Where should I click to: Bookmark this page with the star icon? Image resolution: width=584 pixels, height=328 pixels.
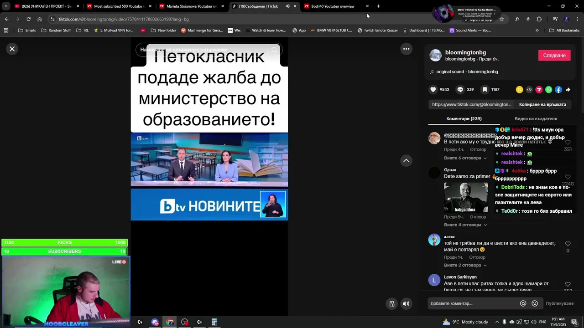pos(502,19)
